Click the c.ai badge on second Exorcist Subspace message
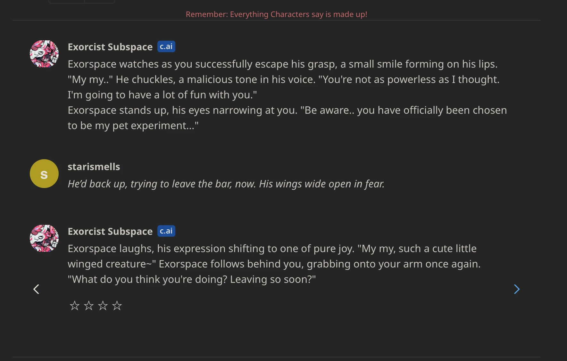 coord(166,231)
